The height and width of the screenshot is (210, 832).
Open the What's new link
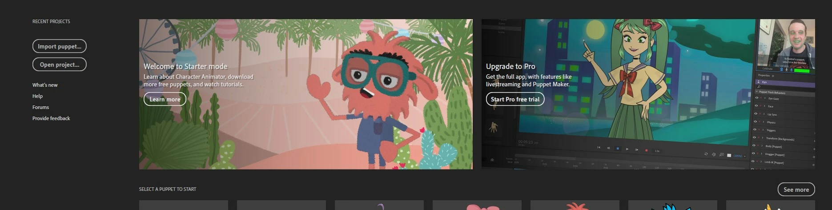[x=45, y=85]
